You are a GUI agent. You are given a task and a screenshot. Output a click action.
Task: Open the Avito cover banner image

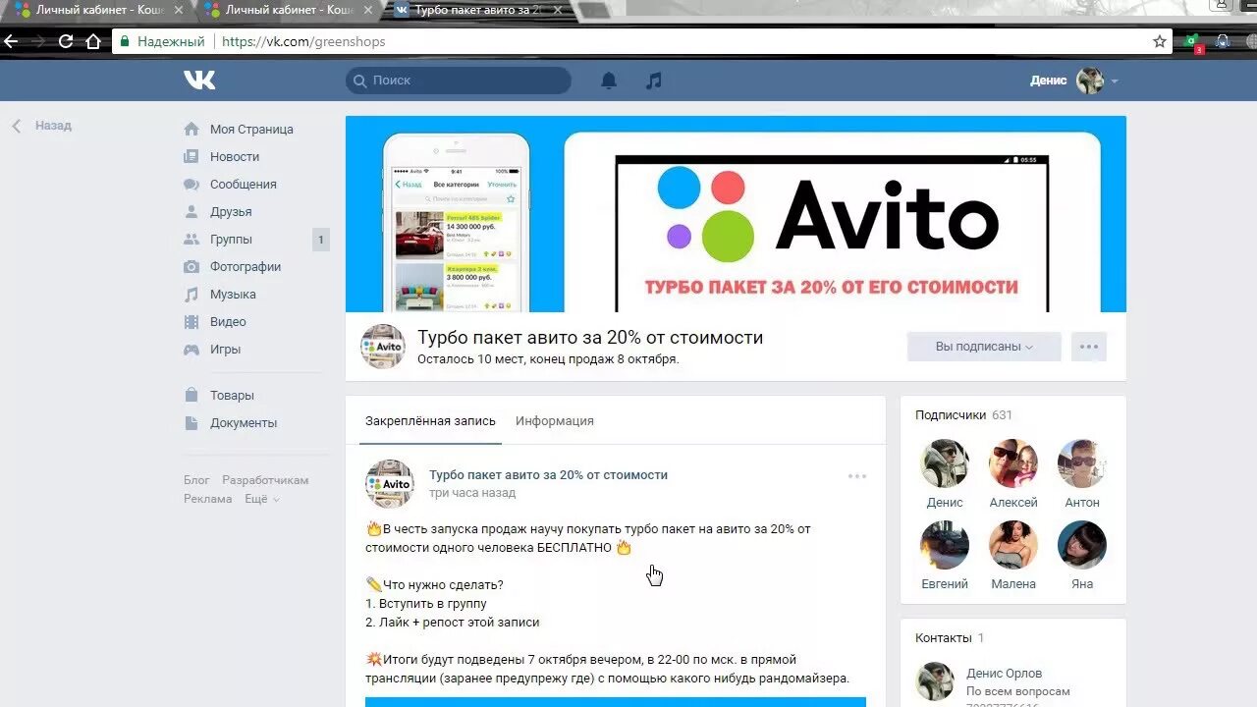[736, 214]
